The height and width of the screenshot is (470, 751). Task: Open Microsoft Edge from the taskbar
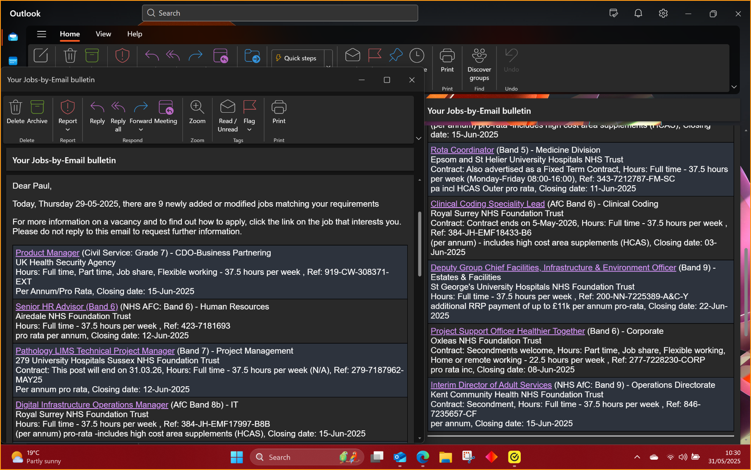423,457
